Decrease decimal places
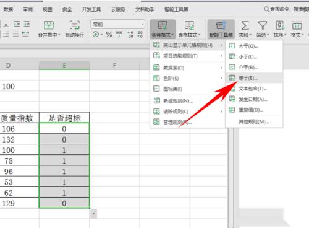 click(x=140, y=34)
